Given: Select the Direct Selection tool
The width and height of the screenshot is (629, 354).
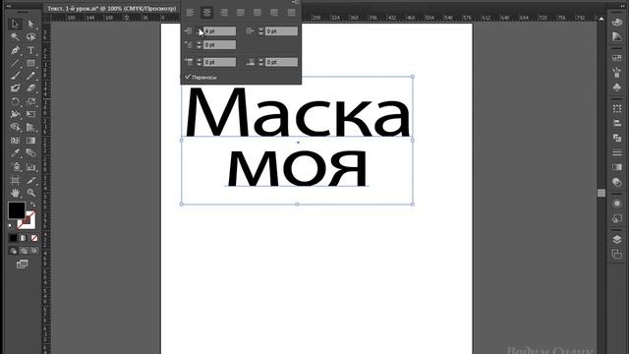Looking at the screenshot, I should point(30,24).
